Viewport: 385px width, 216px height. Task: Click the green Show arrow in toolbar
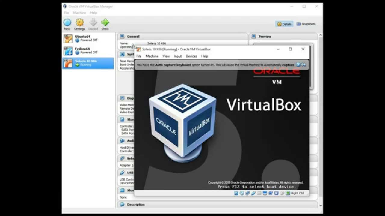pyautogui.click(x=105, y=22)
